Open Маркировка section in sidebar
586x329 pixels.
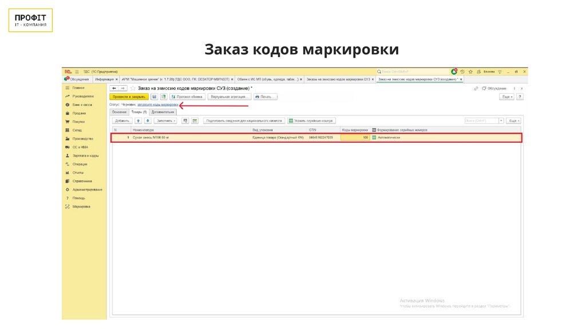point(81,207)
